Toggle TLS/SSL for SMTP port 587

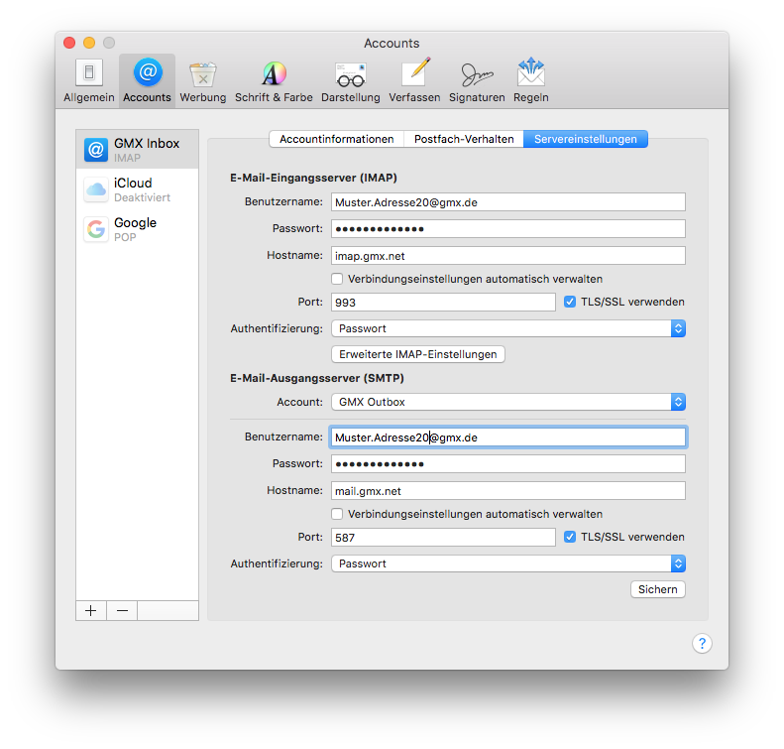point(570,537)
